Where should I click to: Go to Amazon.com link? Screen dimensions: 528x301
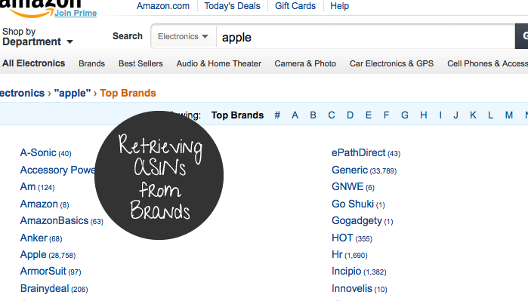(x=163, y=6)
